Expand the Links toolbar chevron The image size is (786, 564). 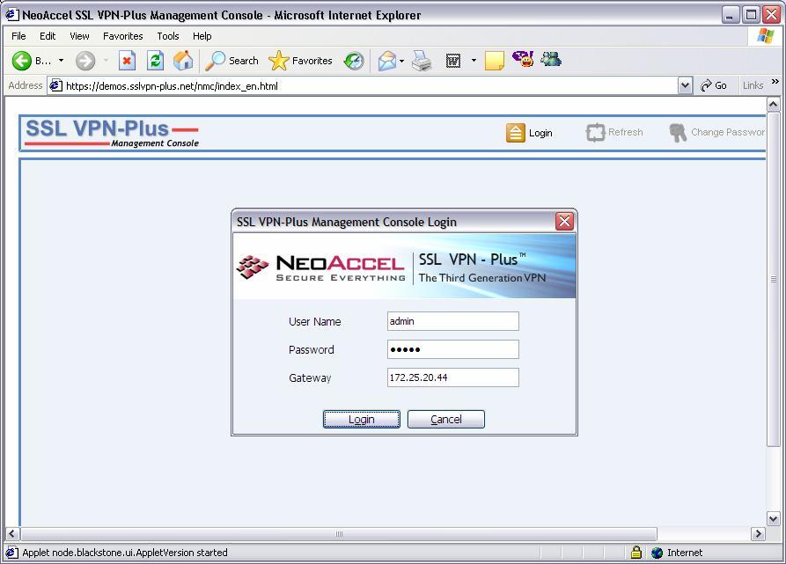775,82
